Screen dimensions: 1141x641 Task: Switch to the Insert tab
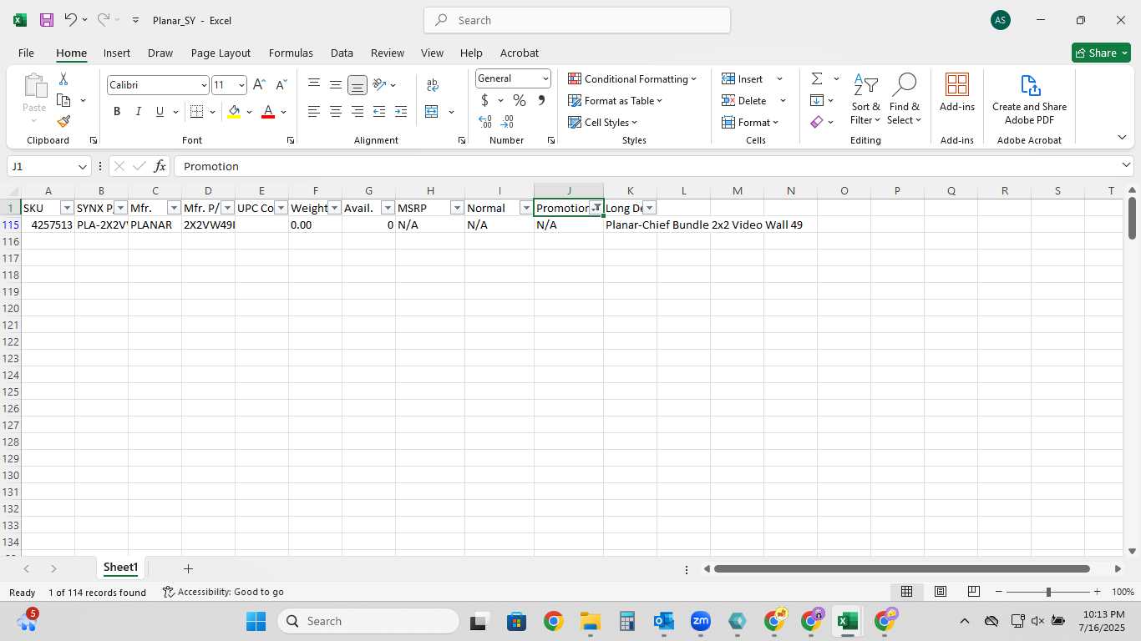pos(117,53)
